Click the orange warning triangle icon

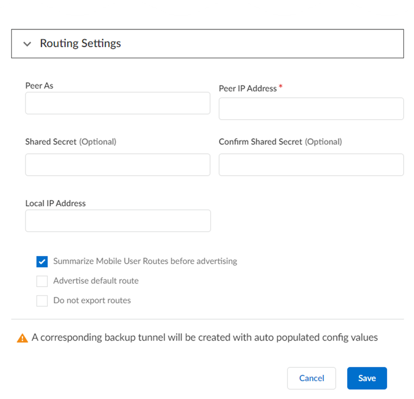(x=22, y=338)
